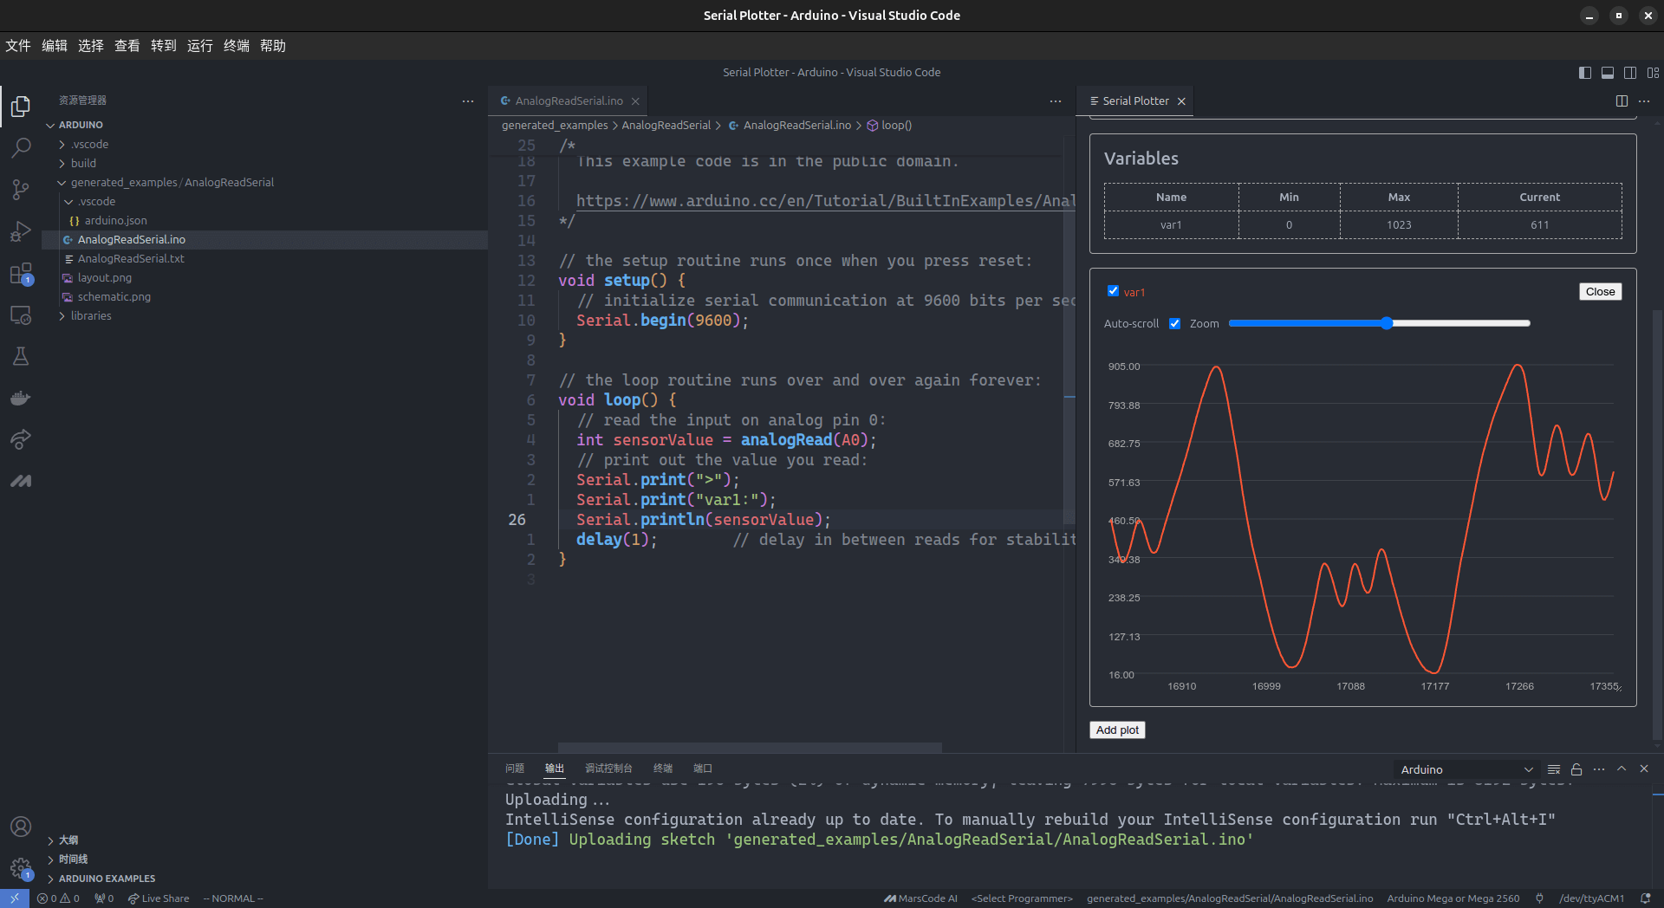Close the bottom panel
The width and height of the screenshot is (1664, 908).
click(x=1644, y=769)
